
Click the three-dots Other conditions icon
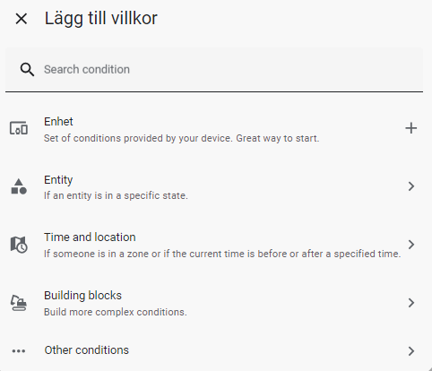(x=19, y=351)
